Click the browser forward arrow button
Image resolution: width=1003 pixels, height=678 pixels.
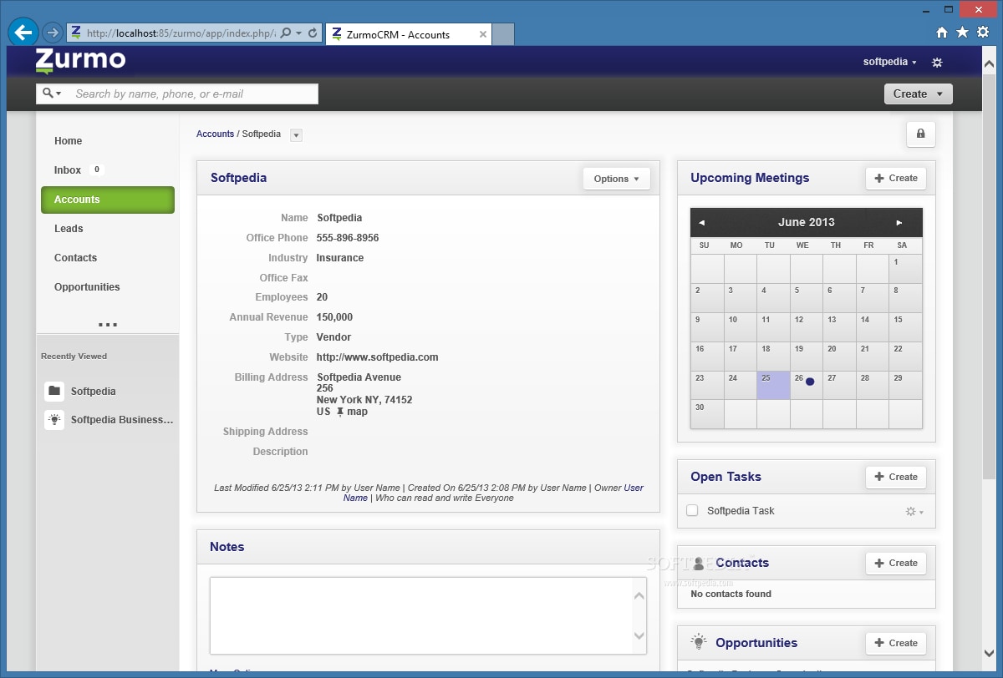(52, 33)
